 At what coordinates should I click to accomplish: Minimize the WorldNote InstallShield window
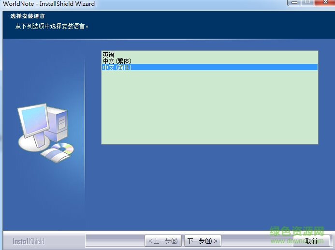tap(294, 2)
